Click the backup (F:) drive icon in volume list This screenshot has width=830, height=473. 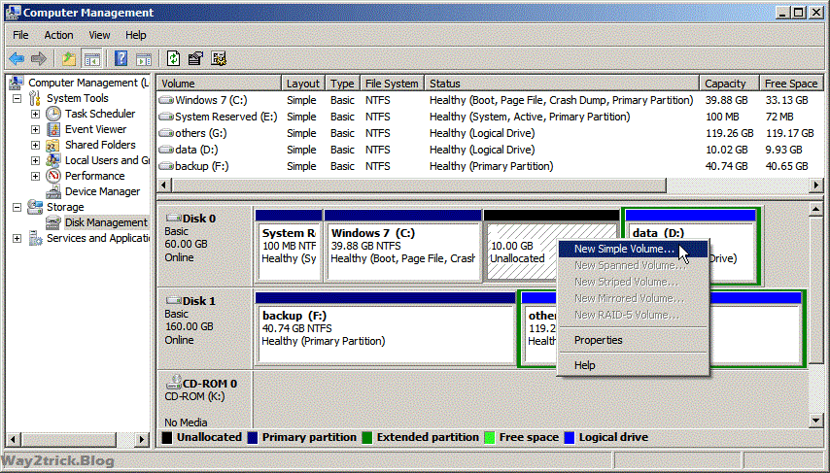[x=166, y=166]
